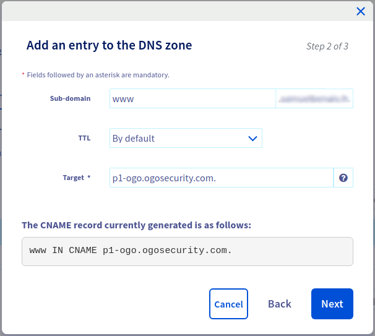Click the Target field label

(73, 178)
